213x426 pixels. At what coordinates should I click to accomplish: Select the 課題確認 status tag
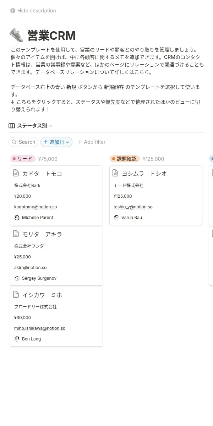tap(125, 159)
